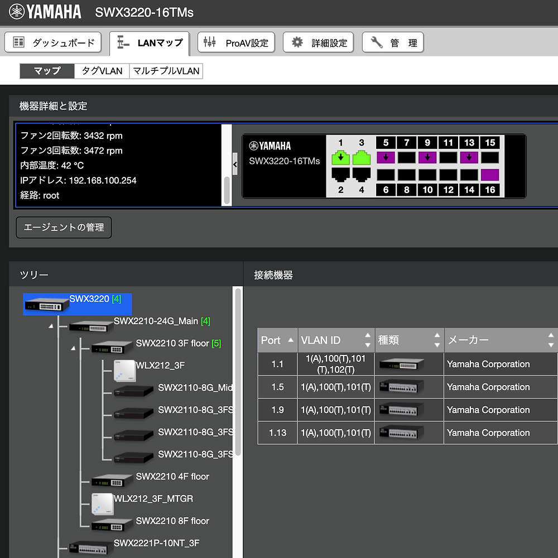Image resolution: width=558 pixels, height=558 pixels.
Task: Sort table by 種類 column
Action: point(410,340)
